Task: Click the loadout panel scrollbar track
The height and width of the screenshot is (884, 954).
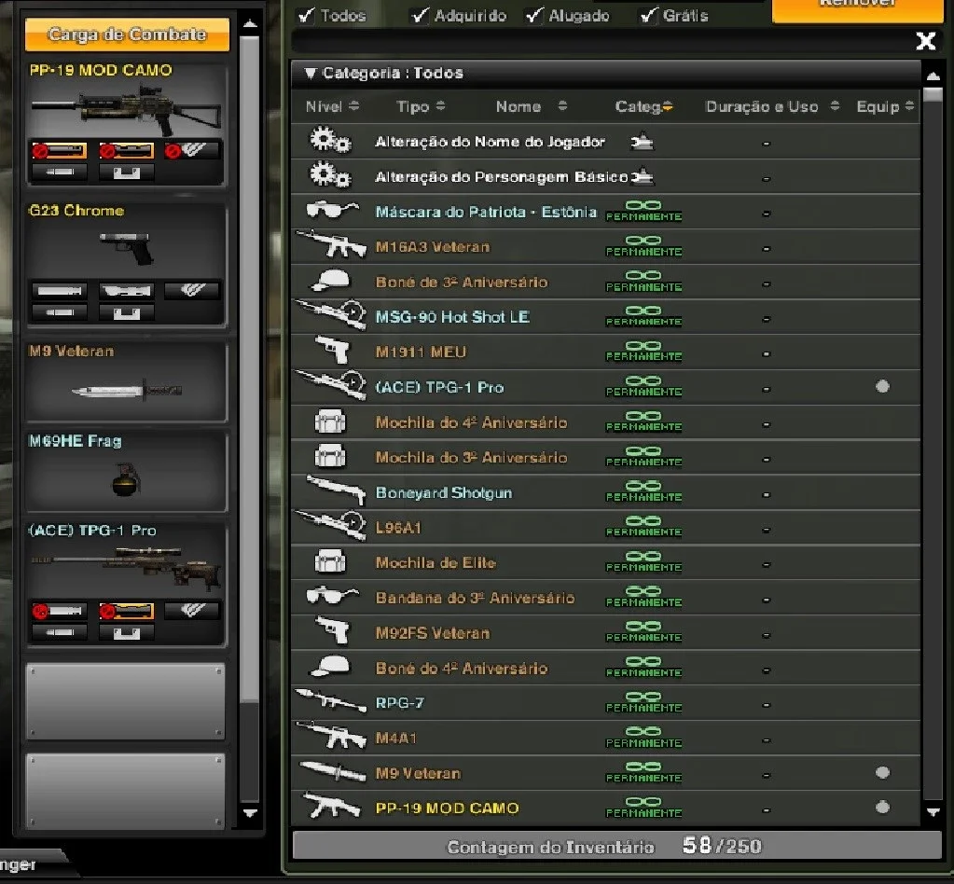Action: [249, 752]
